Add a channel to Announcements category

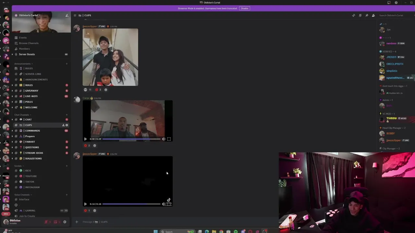pos(67,64)
